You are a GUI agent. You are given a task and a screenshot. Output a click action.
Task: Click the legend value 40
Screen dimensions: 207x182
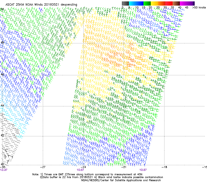click(x=180, y=7)
